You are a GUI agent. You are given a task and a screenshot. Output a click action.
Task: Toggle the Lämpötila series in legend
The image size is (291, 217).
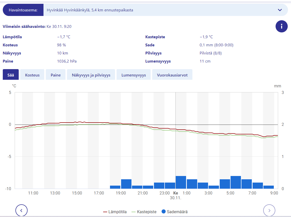point(118,212)
